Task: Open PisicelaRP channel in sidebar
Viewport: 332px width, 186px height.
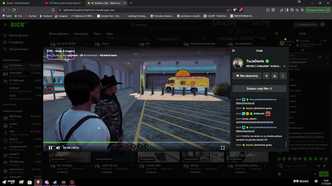Action: coord(22,74)
